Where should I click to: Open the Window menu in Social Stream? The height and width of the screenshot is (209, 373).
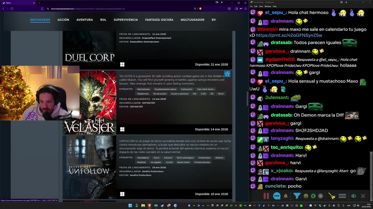tap(268, 6)
